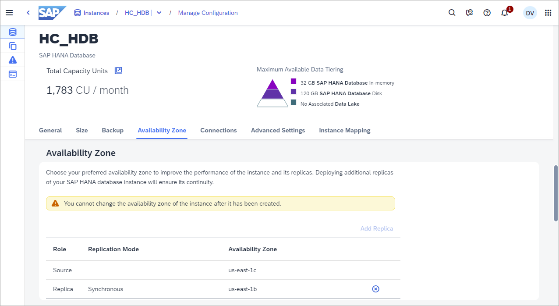Open Total Capacity Units estimator link icon
The width and height of the screenshot is (559, 306).
click(118, 71)
